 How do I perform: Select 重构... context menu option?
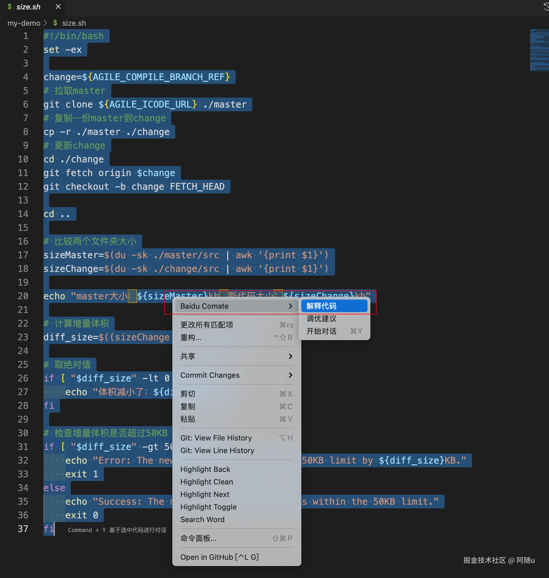coord(191,337)
